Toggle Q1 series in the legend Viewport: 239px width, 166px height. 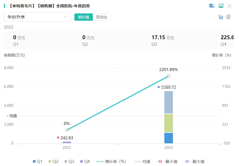pos(38,162)
